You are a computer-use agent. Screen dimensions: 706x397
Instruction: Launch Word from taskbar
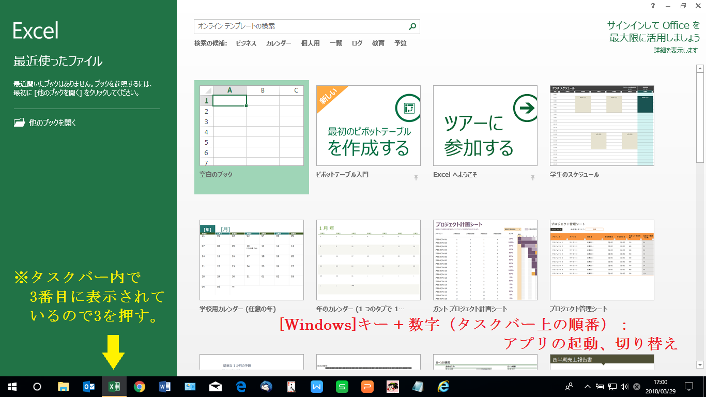pos(164,387)
